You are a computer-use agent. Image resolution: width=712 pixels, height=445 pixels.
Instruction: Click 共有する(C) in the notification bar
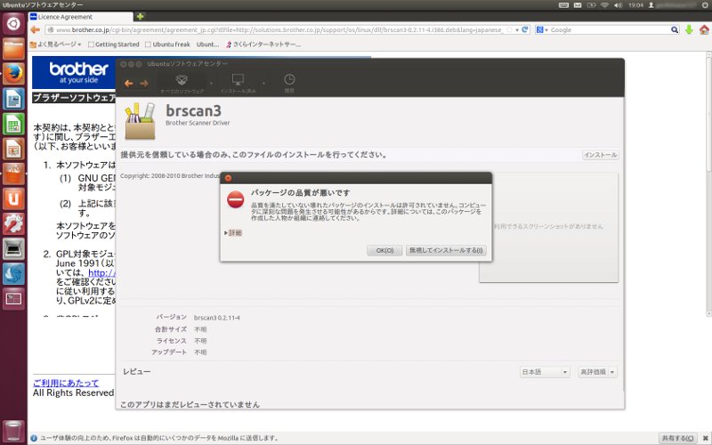tap(677, 438)
